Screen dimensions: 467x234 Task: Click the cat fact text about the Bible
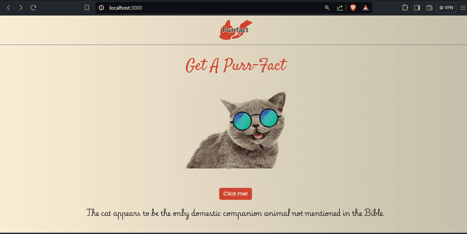[x=236, y=213]
